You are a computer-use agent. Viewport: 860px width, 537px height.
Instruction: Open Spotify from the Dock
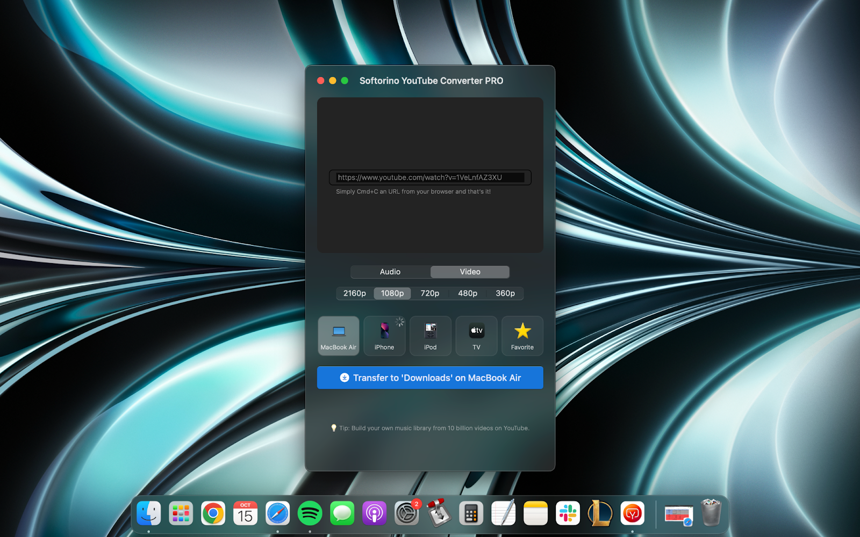(x=310, y=514)
